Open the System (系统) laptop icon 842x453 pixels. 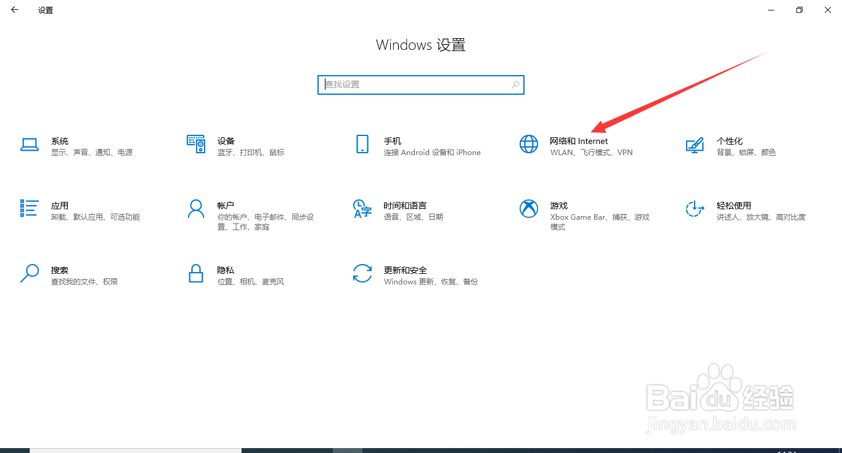point(30,145)
